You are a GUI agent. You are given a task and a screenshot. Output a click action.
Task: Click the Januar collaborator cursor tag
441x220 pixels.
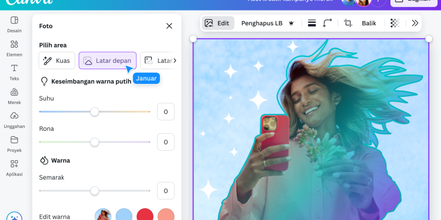pyautogui.click(x=146, y=78)
